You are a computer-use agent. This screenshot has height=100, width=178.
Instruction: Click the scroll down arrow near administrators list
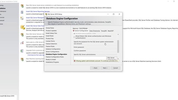118,59
